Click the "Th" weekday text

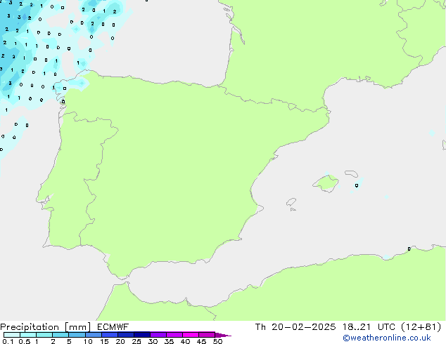click(260, 327)
